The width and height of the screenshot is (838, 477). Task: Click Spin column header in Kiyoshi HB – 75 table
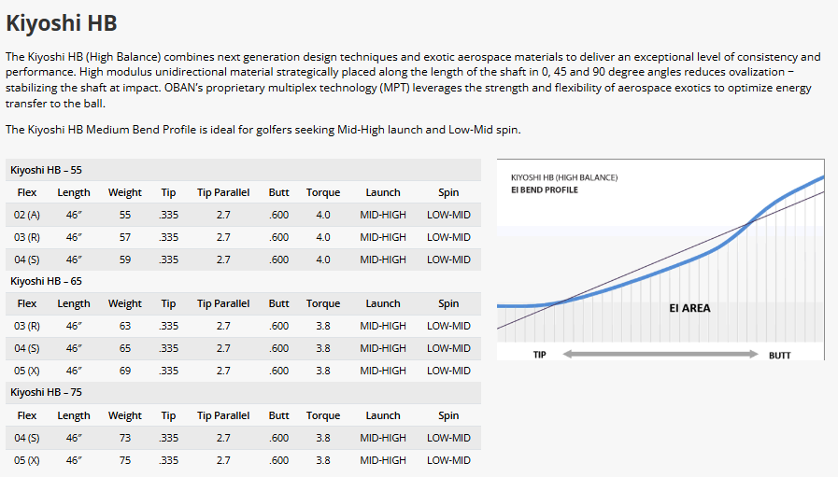click(448, 415)
